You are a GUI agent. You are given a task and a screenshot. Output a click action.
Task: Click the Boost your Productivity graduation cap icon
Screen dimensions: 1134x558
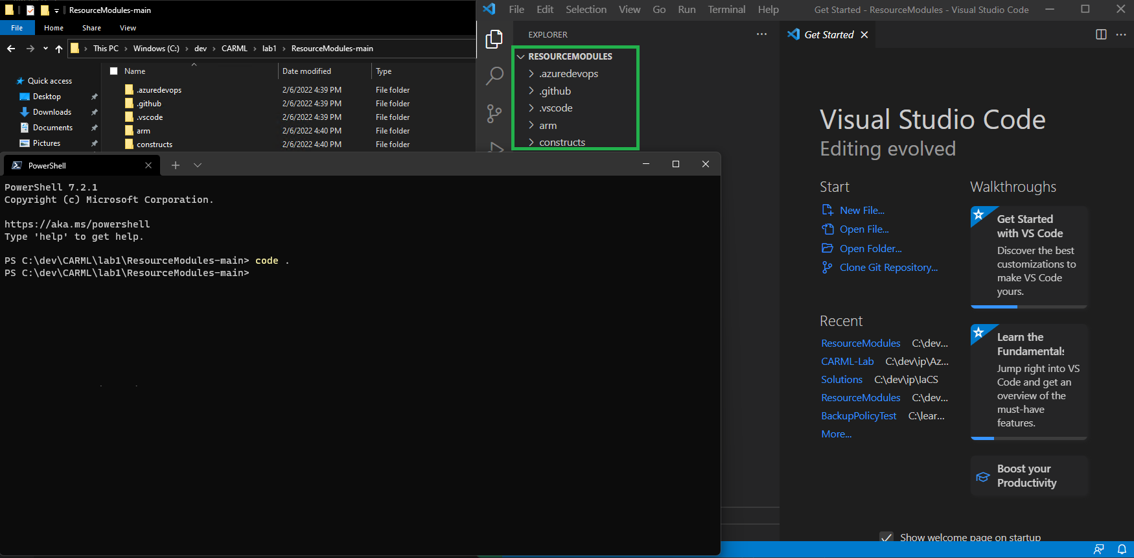coord(983,476)
